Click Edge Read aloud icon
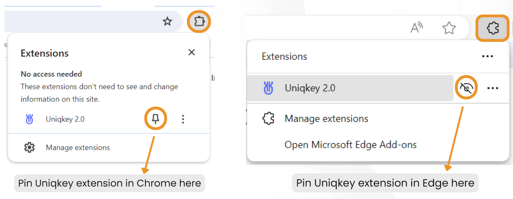This screenshot has width=513, height=199. pyautogui.click(x=417, y=28)
